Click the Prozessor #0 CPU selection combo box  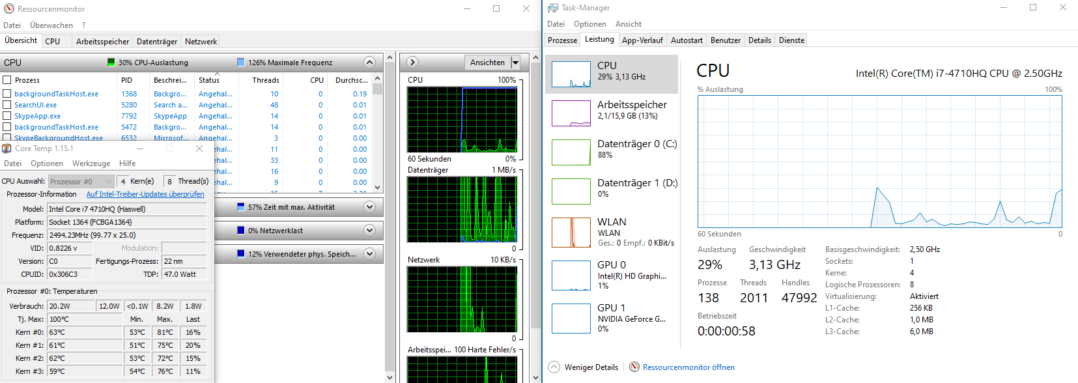point(81,182)
